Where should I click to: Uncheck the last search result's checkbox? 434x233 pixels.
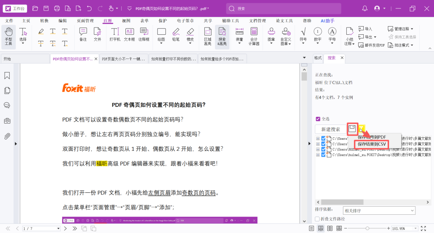[x=323, y=155]
